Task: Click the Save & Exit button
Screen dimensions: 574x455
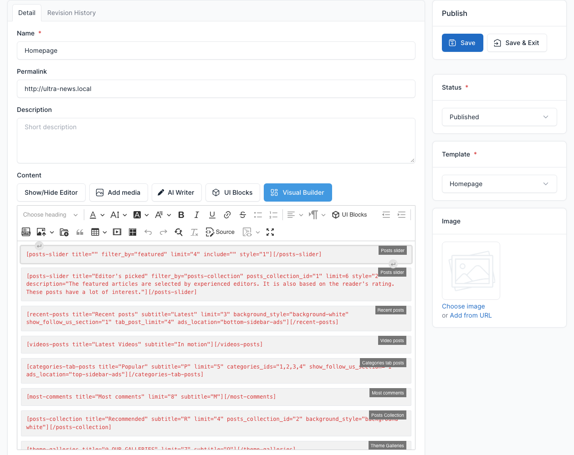Action: (517, 43)
